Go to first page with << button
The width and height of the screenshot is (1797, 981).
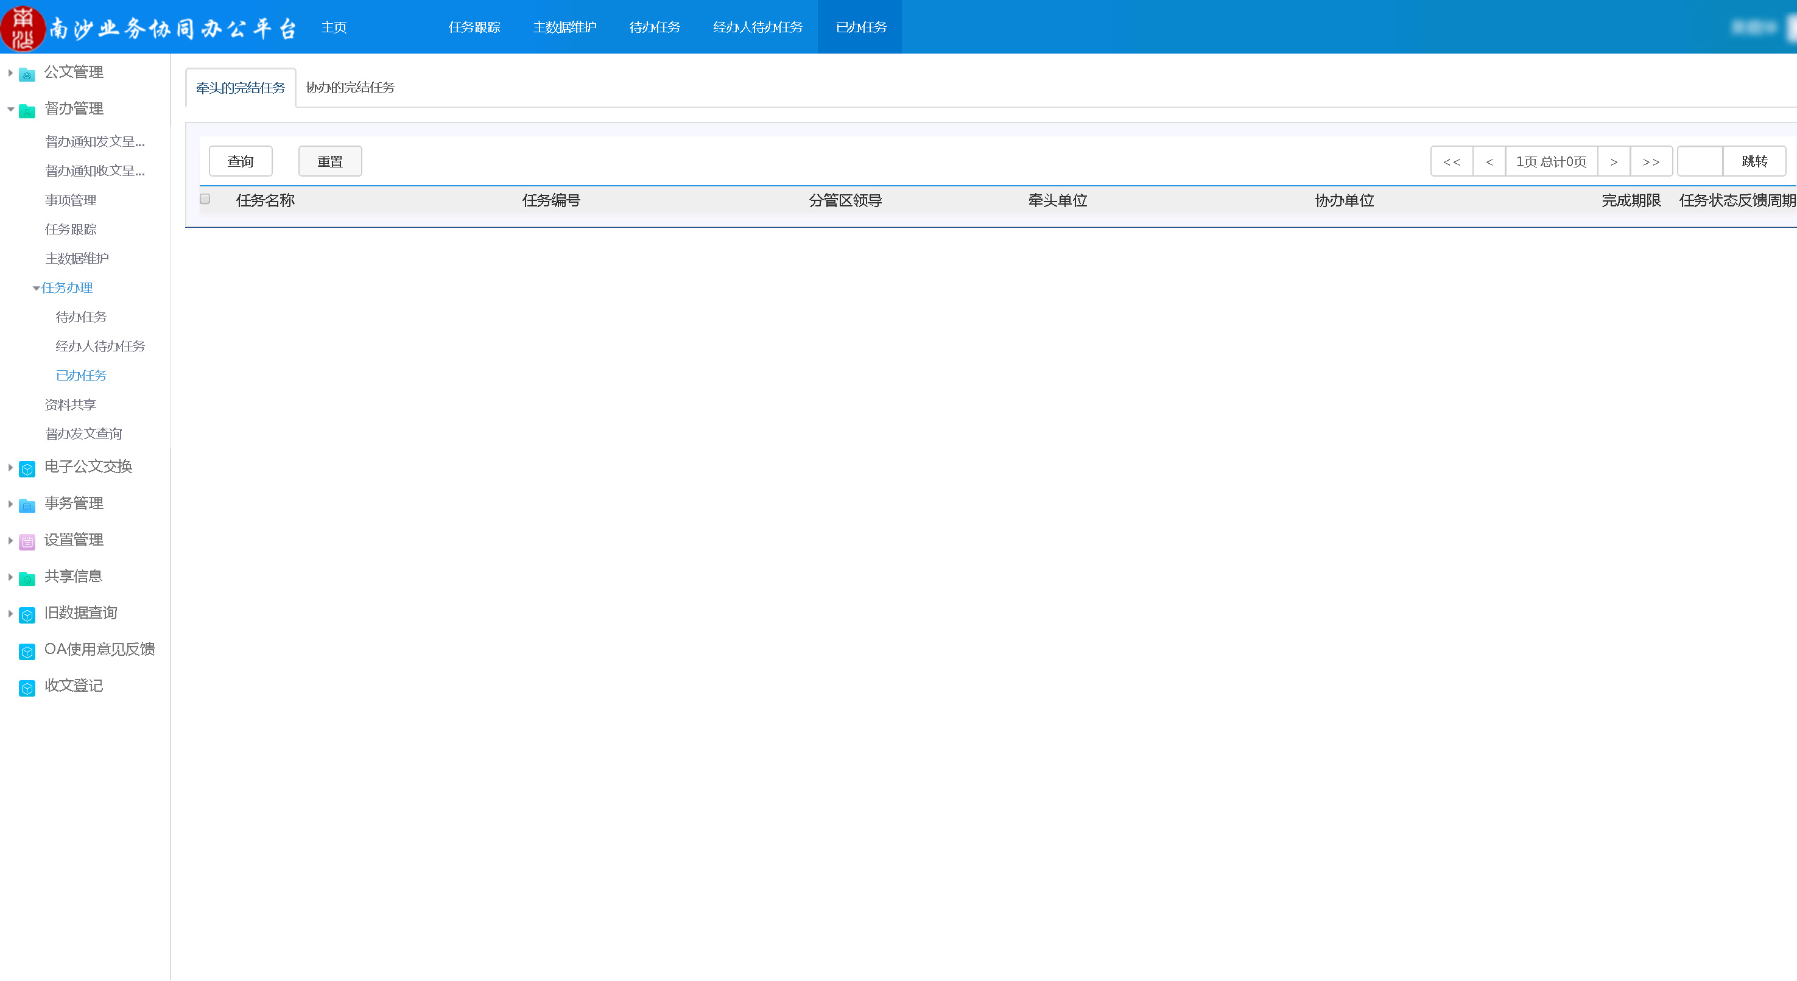click(x=1452, y=162)
